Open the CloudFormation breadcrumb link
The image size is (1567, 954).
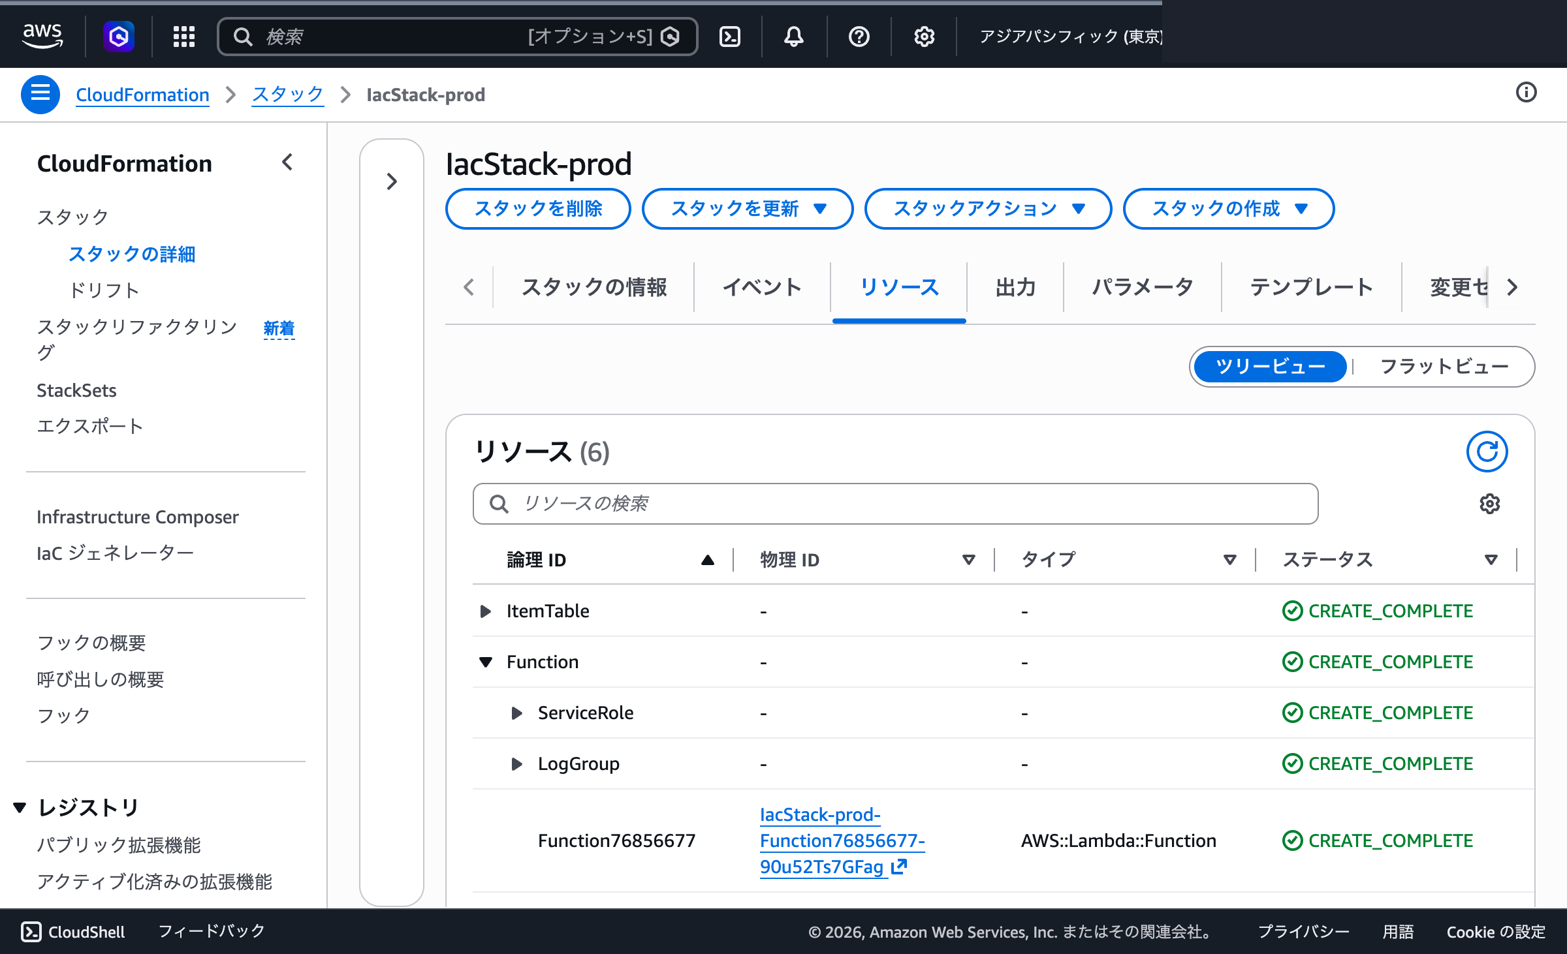click(x=142, y=95)
